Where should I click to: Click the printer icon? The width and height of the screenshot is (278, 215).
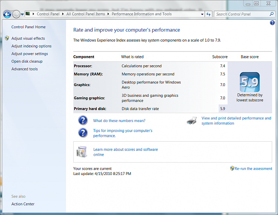coord(192,120)
